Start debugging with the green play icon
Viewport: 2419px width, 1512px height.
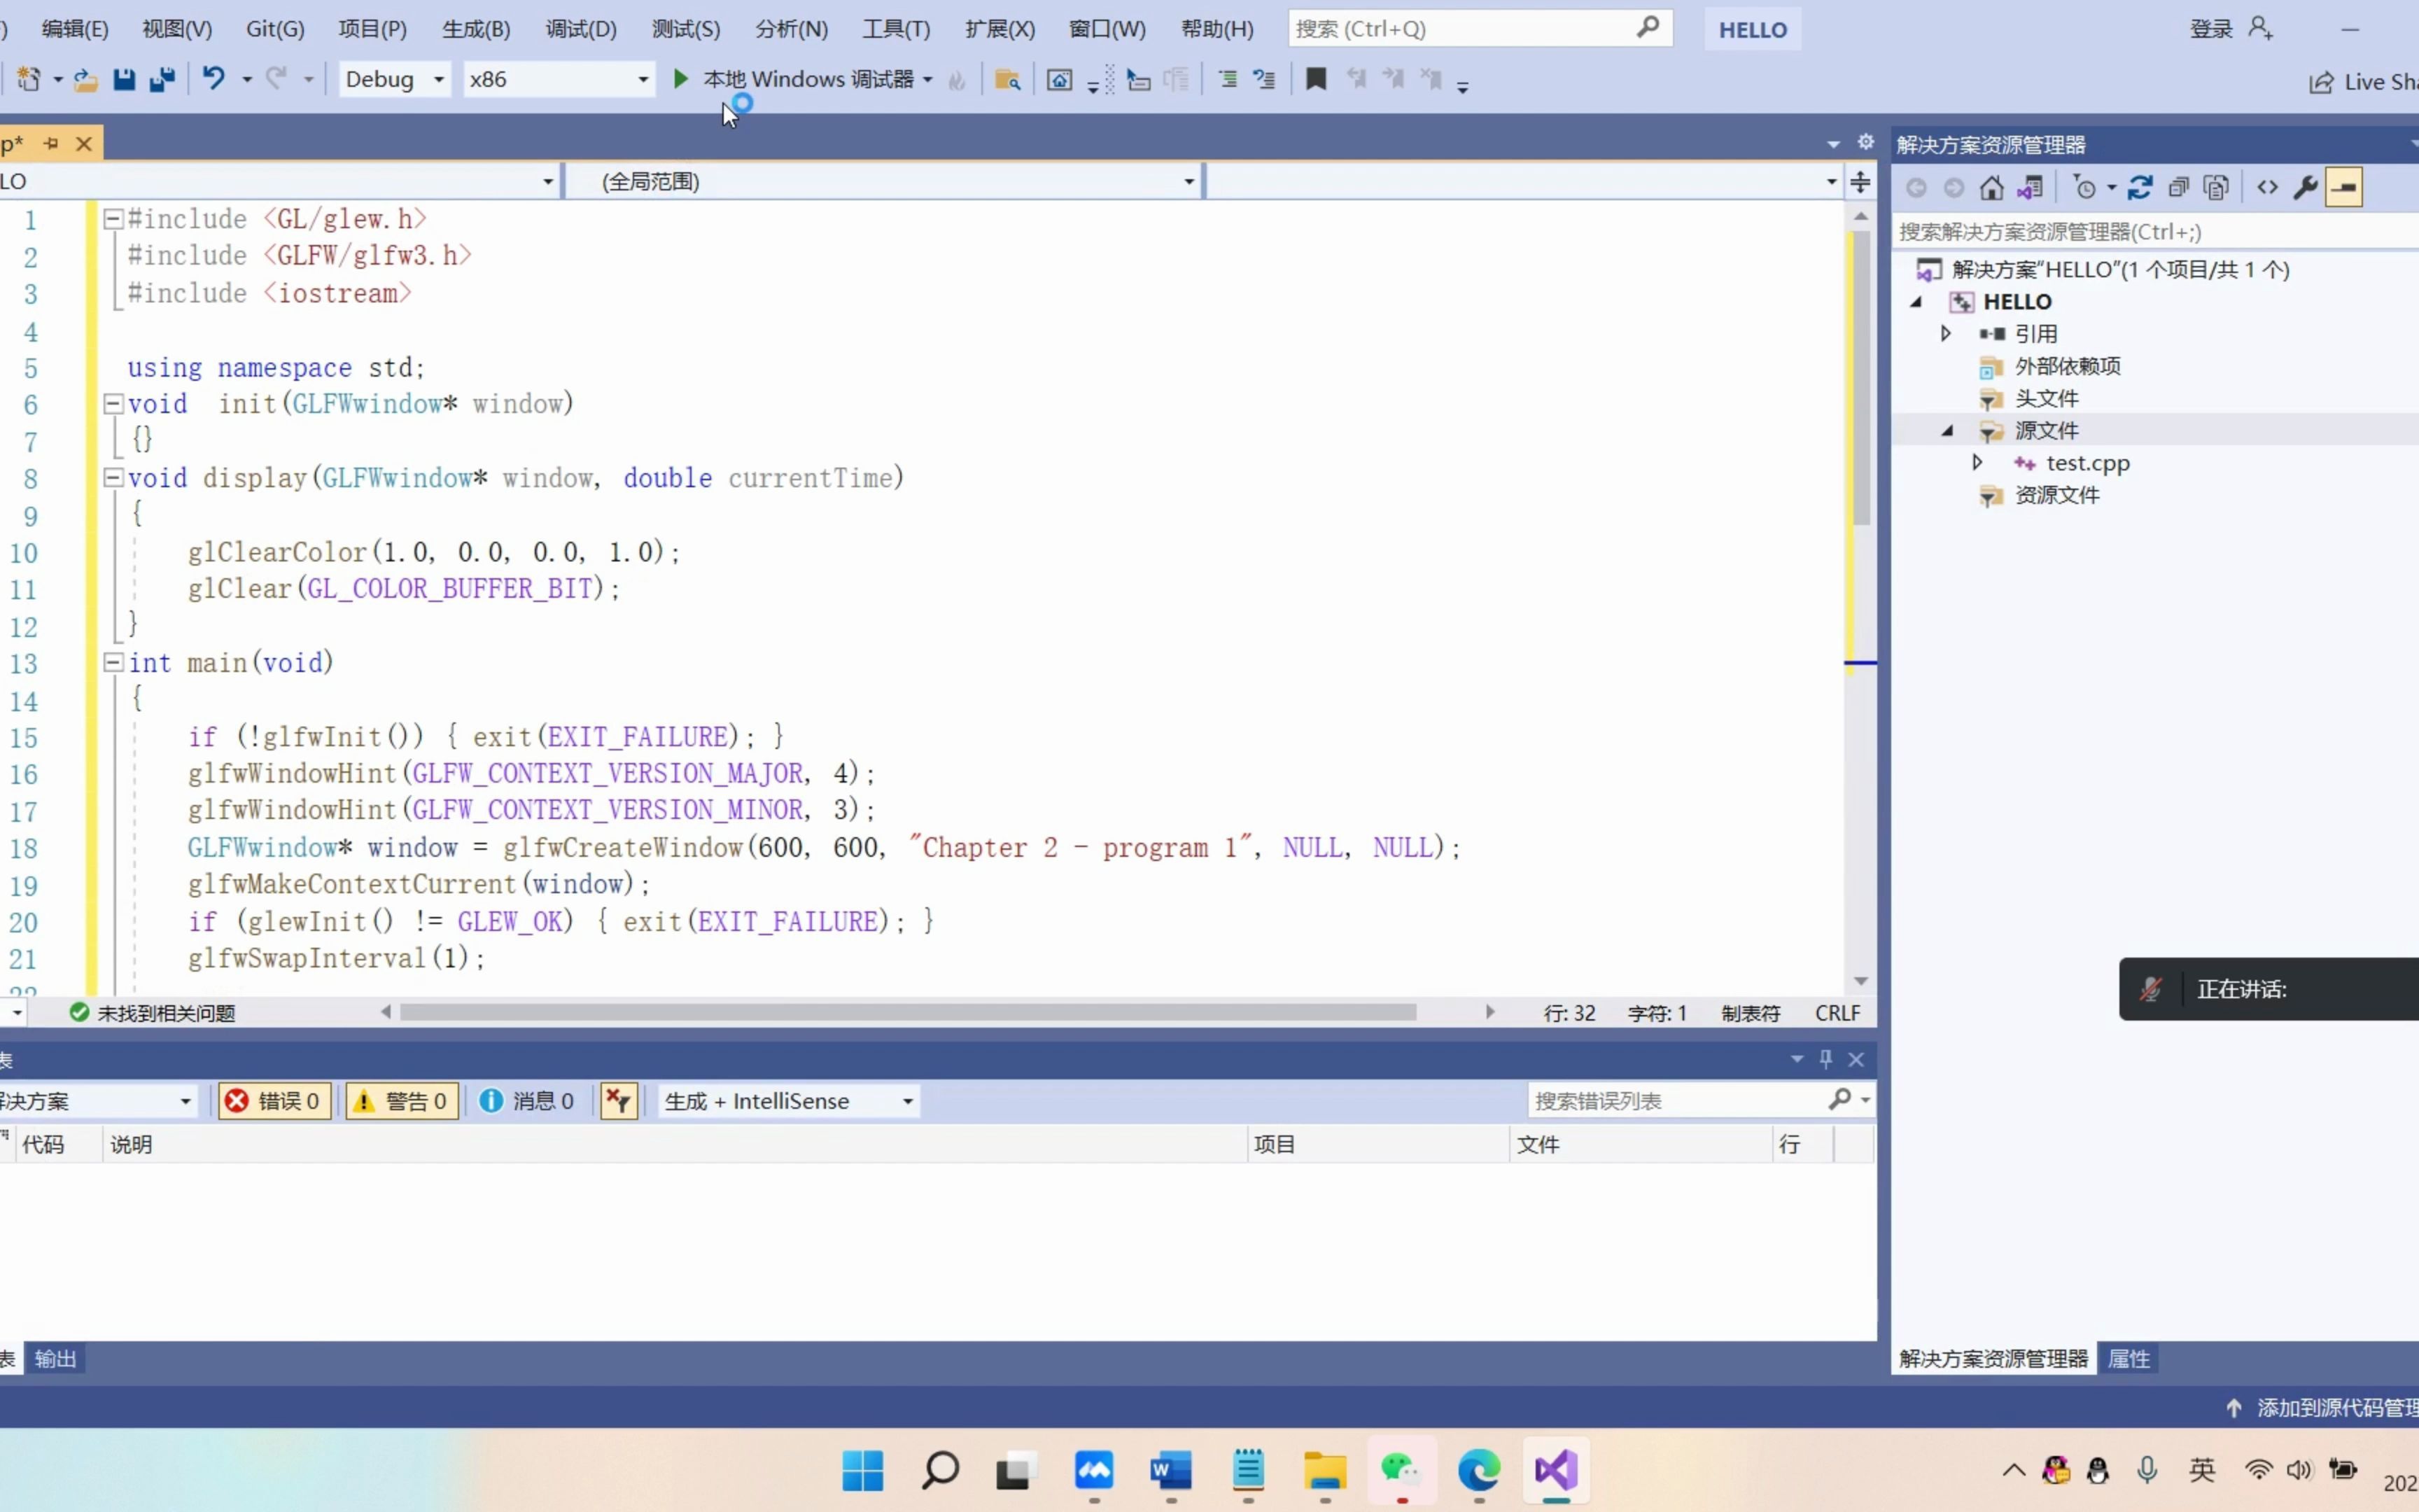click(681, 78)
